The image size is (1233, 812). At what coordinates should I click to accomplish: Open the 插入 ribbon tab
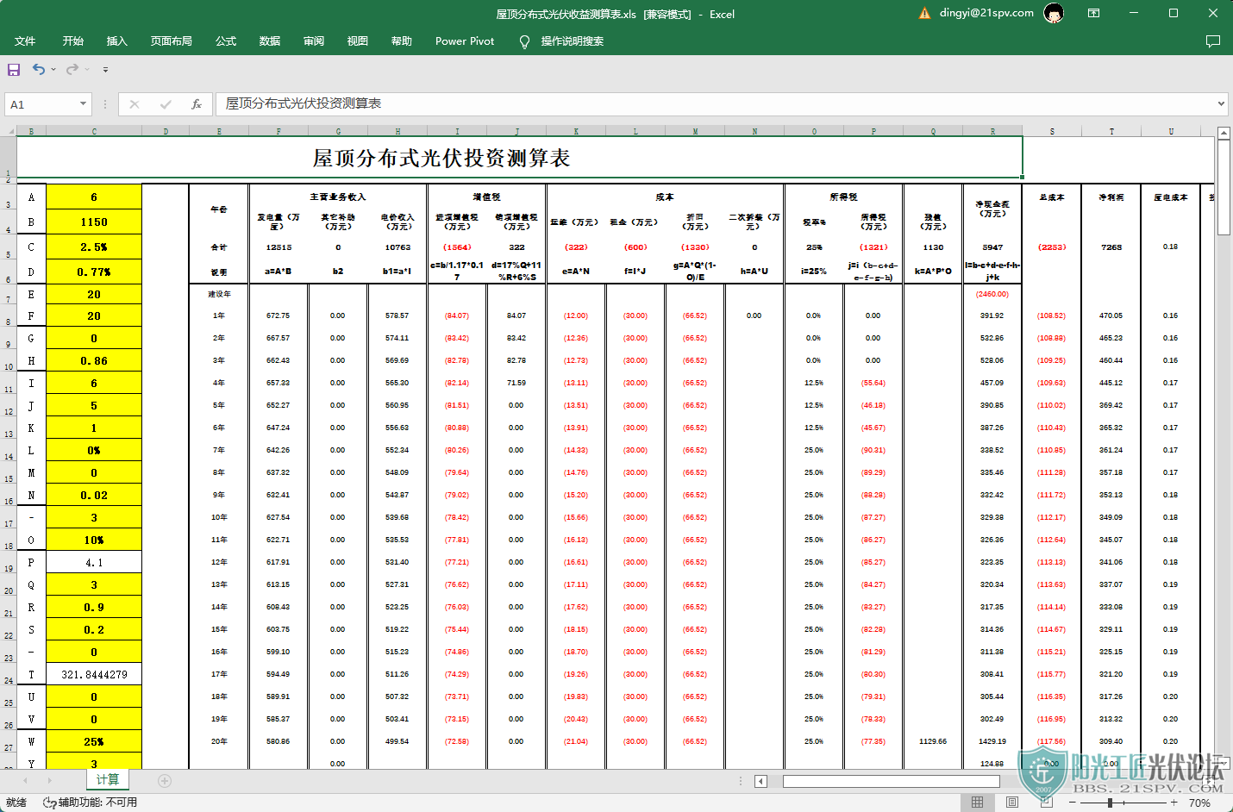(116, 41)
